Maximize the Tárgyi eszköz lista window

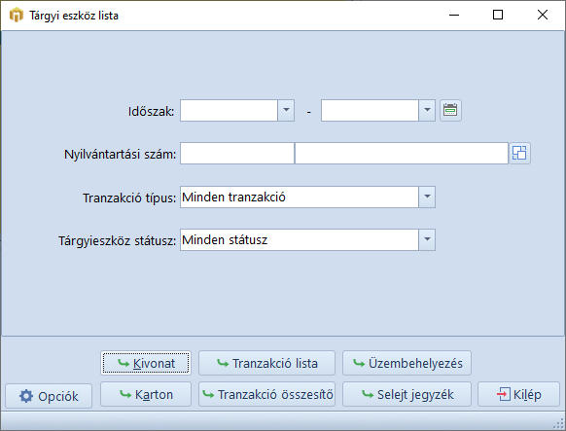coord(498,16)
